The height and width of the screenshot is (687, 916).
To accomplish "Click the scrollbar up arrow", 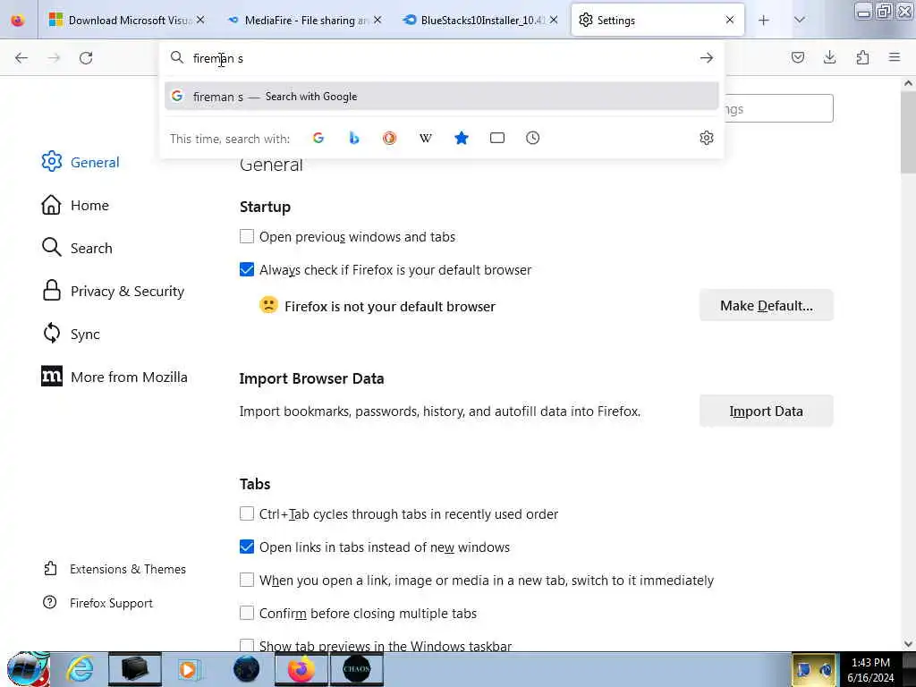I will (908, 83).
